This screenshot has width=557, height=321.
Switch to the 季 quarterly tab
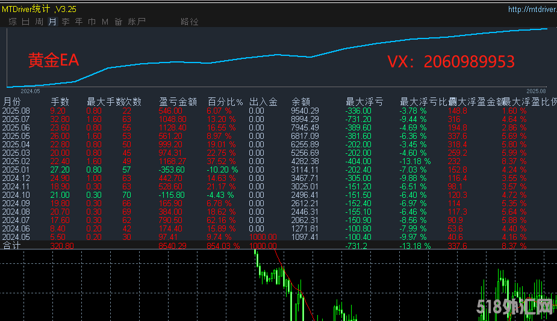[x=66, y=22]
